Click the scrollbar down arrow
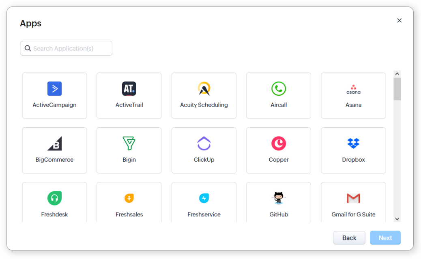 point(397,219)
